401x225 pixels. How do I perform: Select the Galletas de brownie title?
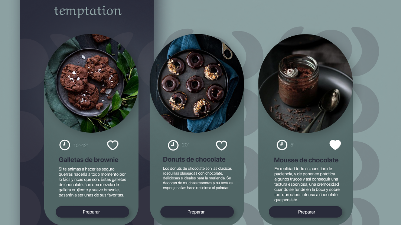click(x=88, y=160)
